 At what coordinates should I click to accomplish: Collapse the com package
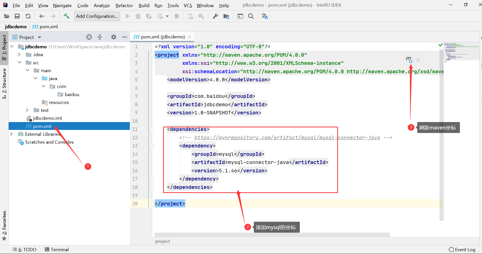pyautogui.click(x=43, y=86)
